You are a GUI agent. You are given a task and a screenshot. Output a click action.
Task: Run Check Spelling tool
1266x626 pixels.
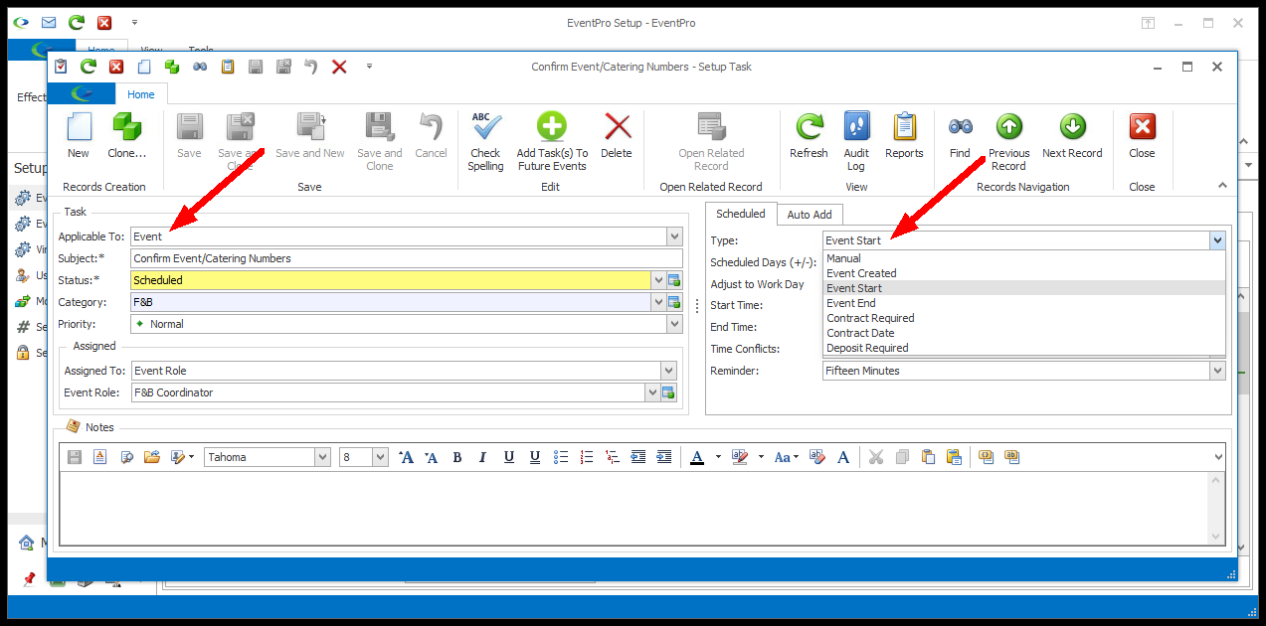485,141
